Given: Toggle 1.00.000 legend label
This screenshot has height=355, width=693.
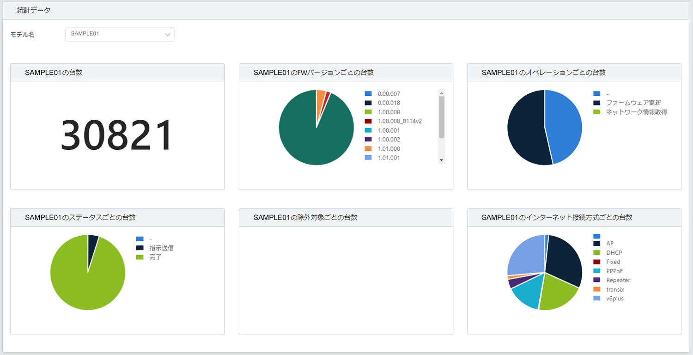Looking at the screenshot, I should pyautogui.click(x=389, y=112).
